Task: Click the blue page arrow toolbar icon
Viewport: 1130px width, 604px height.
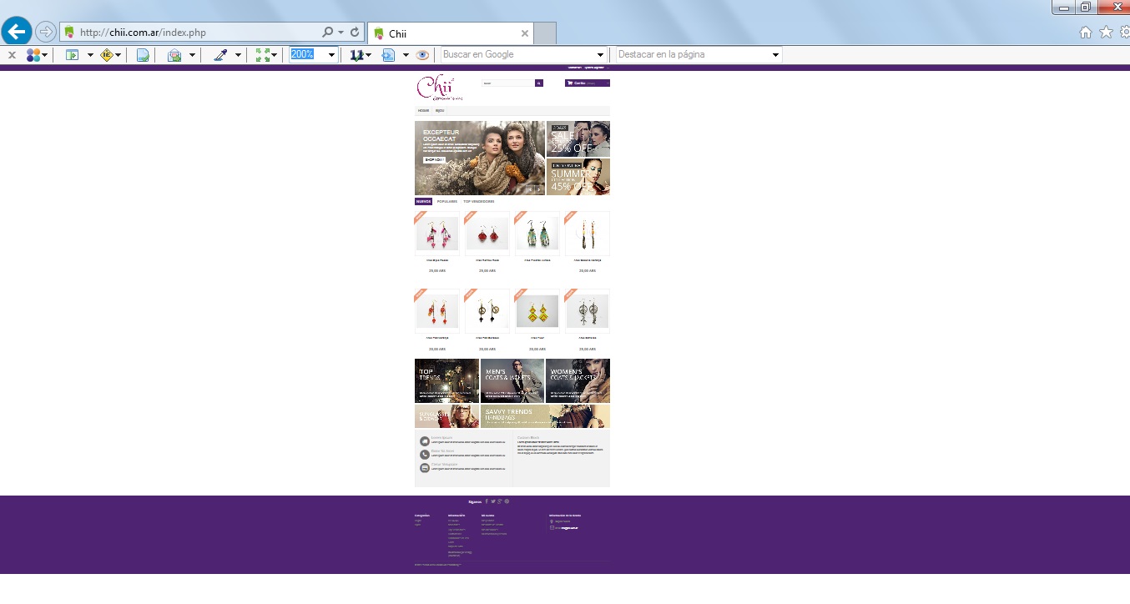Action: click(x=388, y=55)
